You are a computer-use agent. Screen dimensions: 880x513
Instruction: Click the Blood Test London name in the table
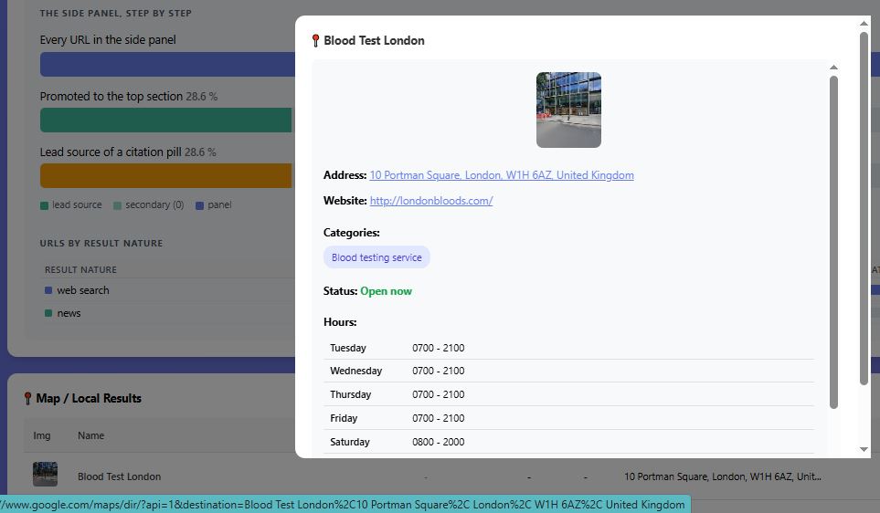pyautogui.click(x=119, y=476)
